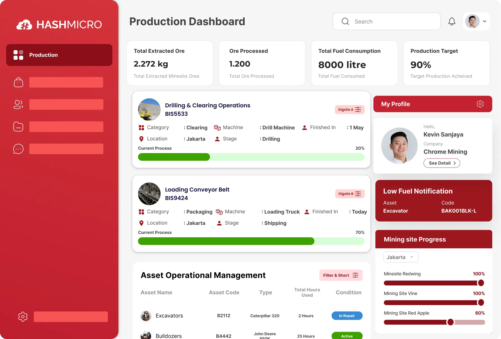This screenshot has height=339, width=501.
Task: Select the shopping bag icon in sidebar
Action: click(18, 82)
